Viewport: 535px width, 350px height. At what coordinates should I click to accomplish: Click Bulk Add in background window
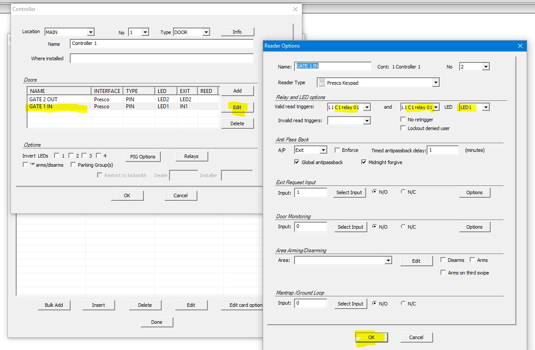pos(54,305)
